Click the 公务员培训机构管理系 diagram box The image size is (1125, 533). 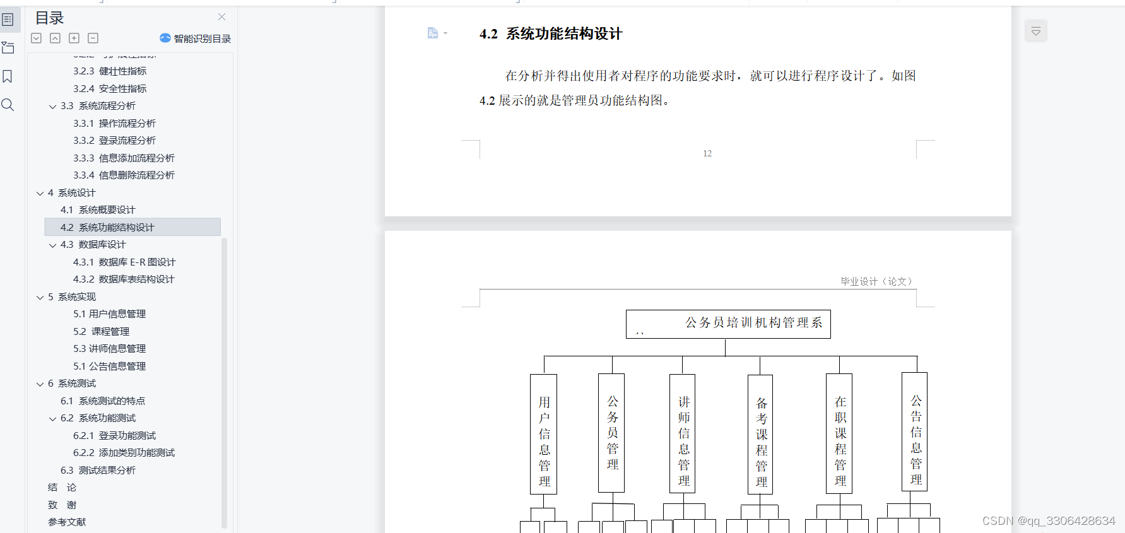click(x=728, y=324)
